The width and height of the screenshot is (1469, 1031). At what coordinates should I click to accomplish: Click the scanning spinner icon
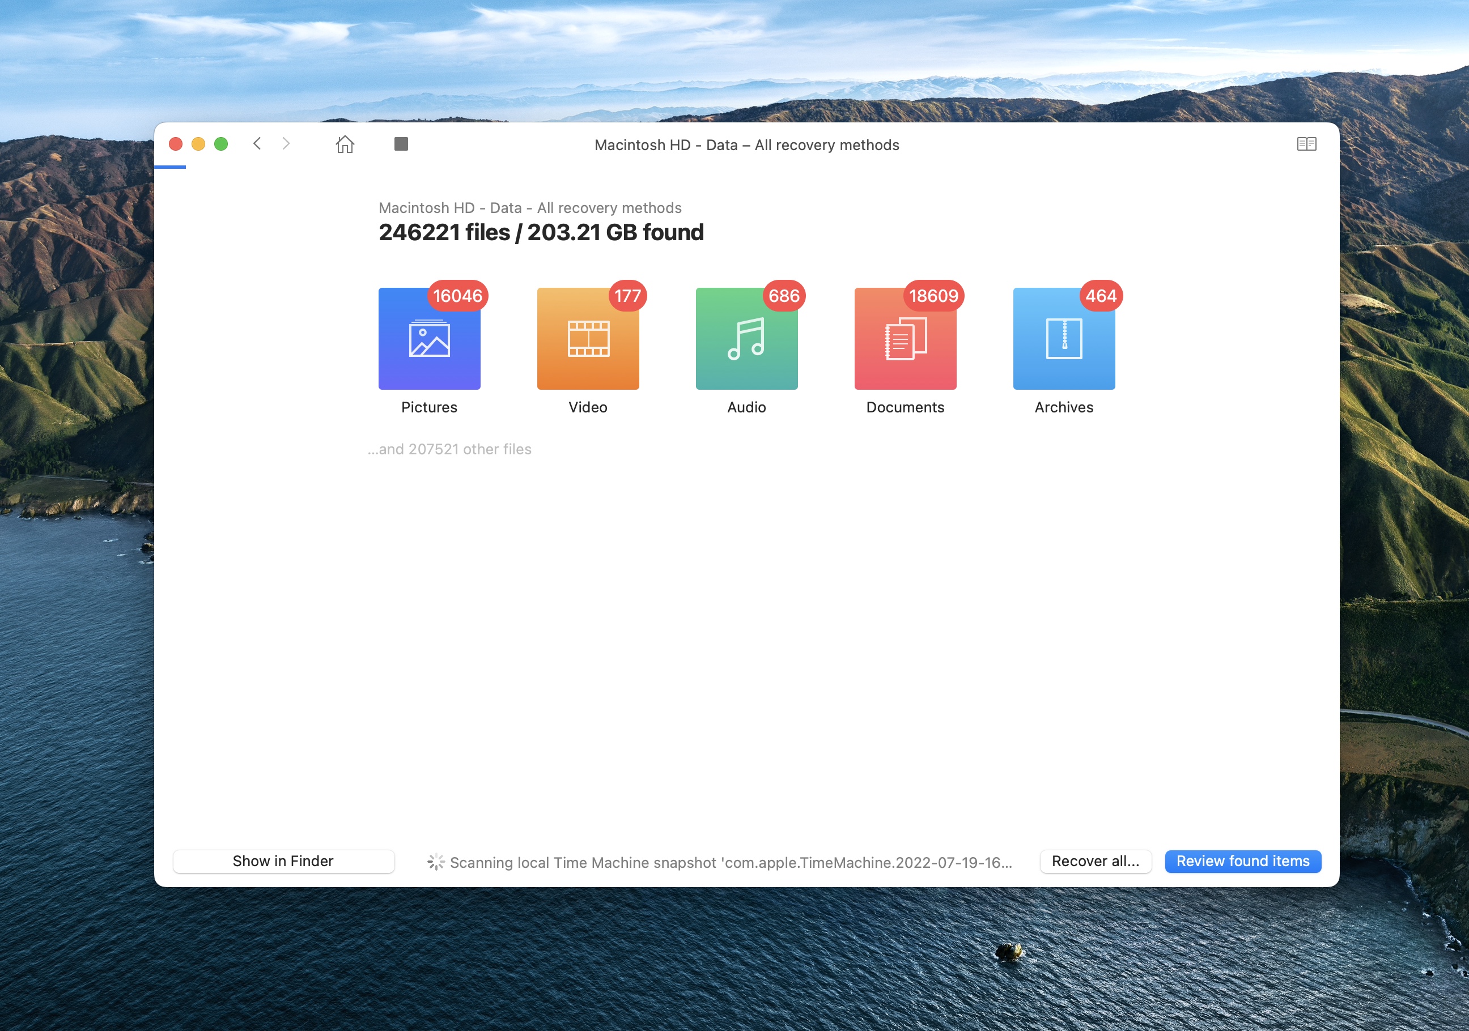coord(436,862)
